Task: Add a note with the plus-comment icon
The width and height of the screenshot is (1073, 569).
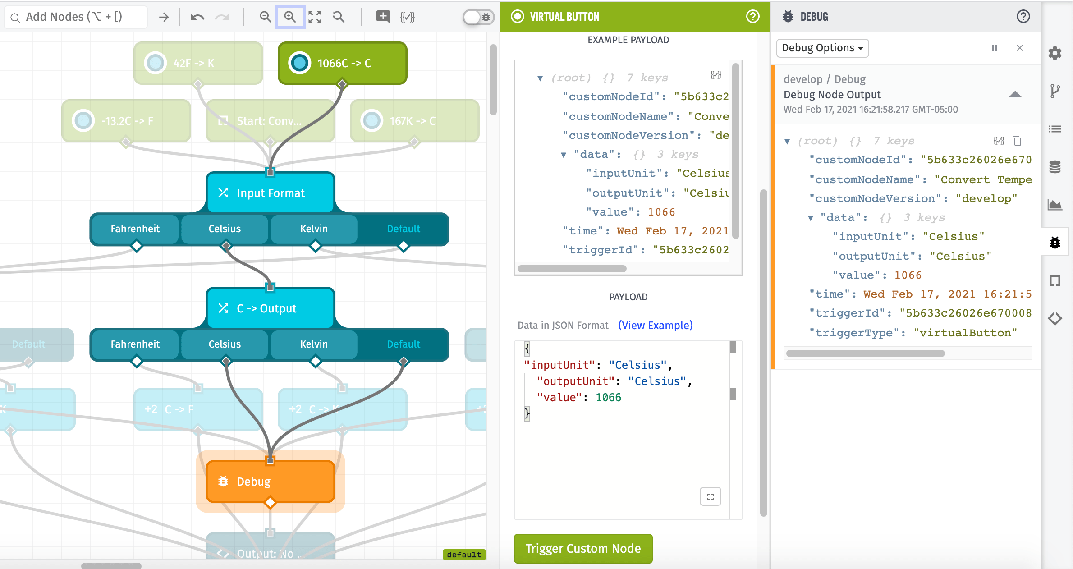Action: (x=383, y=17)
